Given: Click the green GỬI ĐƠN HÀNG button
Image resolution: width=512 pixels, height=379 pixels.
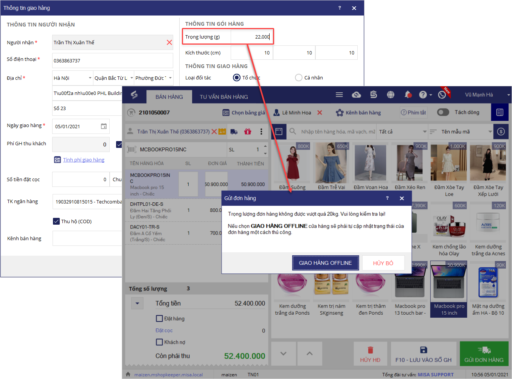Looking at the screenshot, I should (x=484, y=354).
